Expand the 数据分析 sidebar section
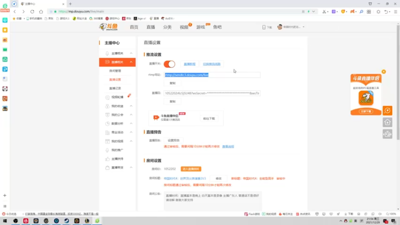 coord(131,123)
